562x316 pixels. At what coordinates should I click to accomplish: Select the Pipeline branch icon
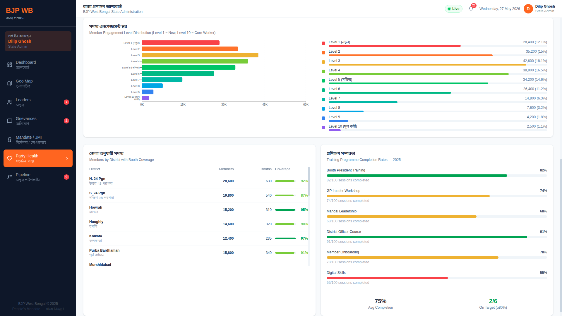[10, 177]
